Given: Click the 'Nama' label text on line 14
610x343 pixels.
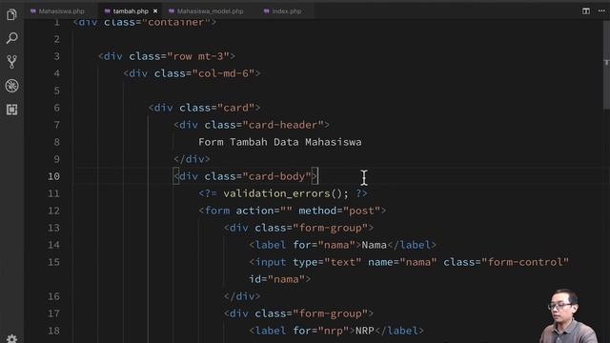Looking at the screenshot, I should click(374, 245).
